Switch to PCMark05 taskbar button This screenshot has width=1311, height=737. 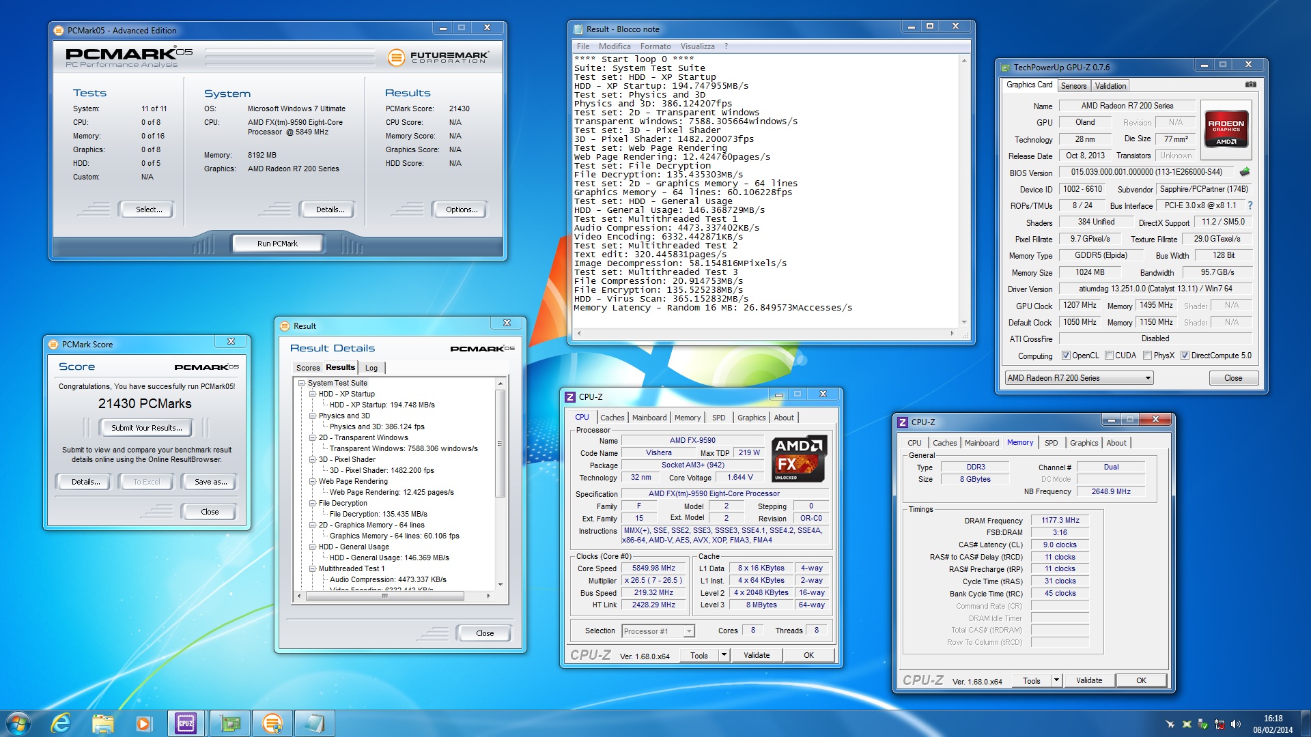point(272,723)
